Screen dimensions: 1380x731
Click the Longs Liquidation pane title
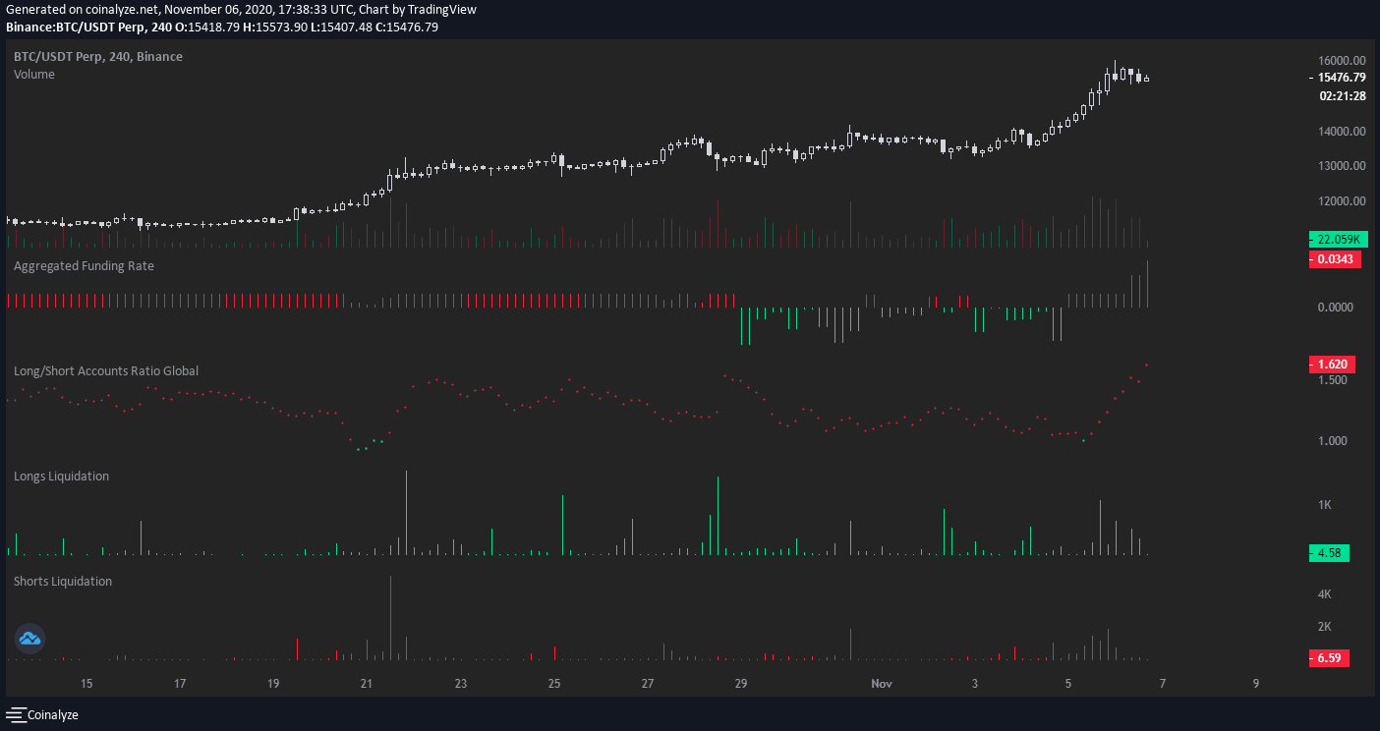61,476
